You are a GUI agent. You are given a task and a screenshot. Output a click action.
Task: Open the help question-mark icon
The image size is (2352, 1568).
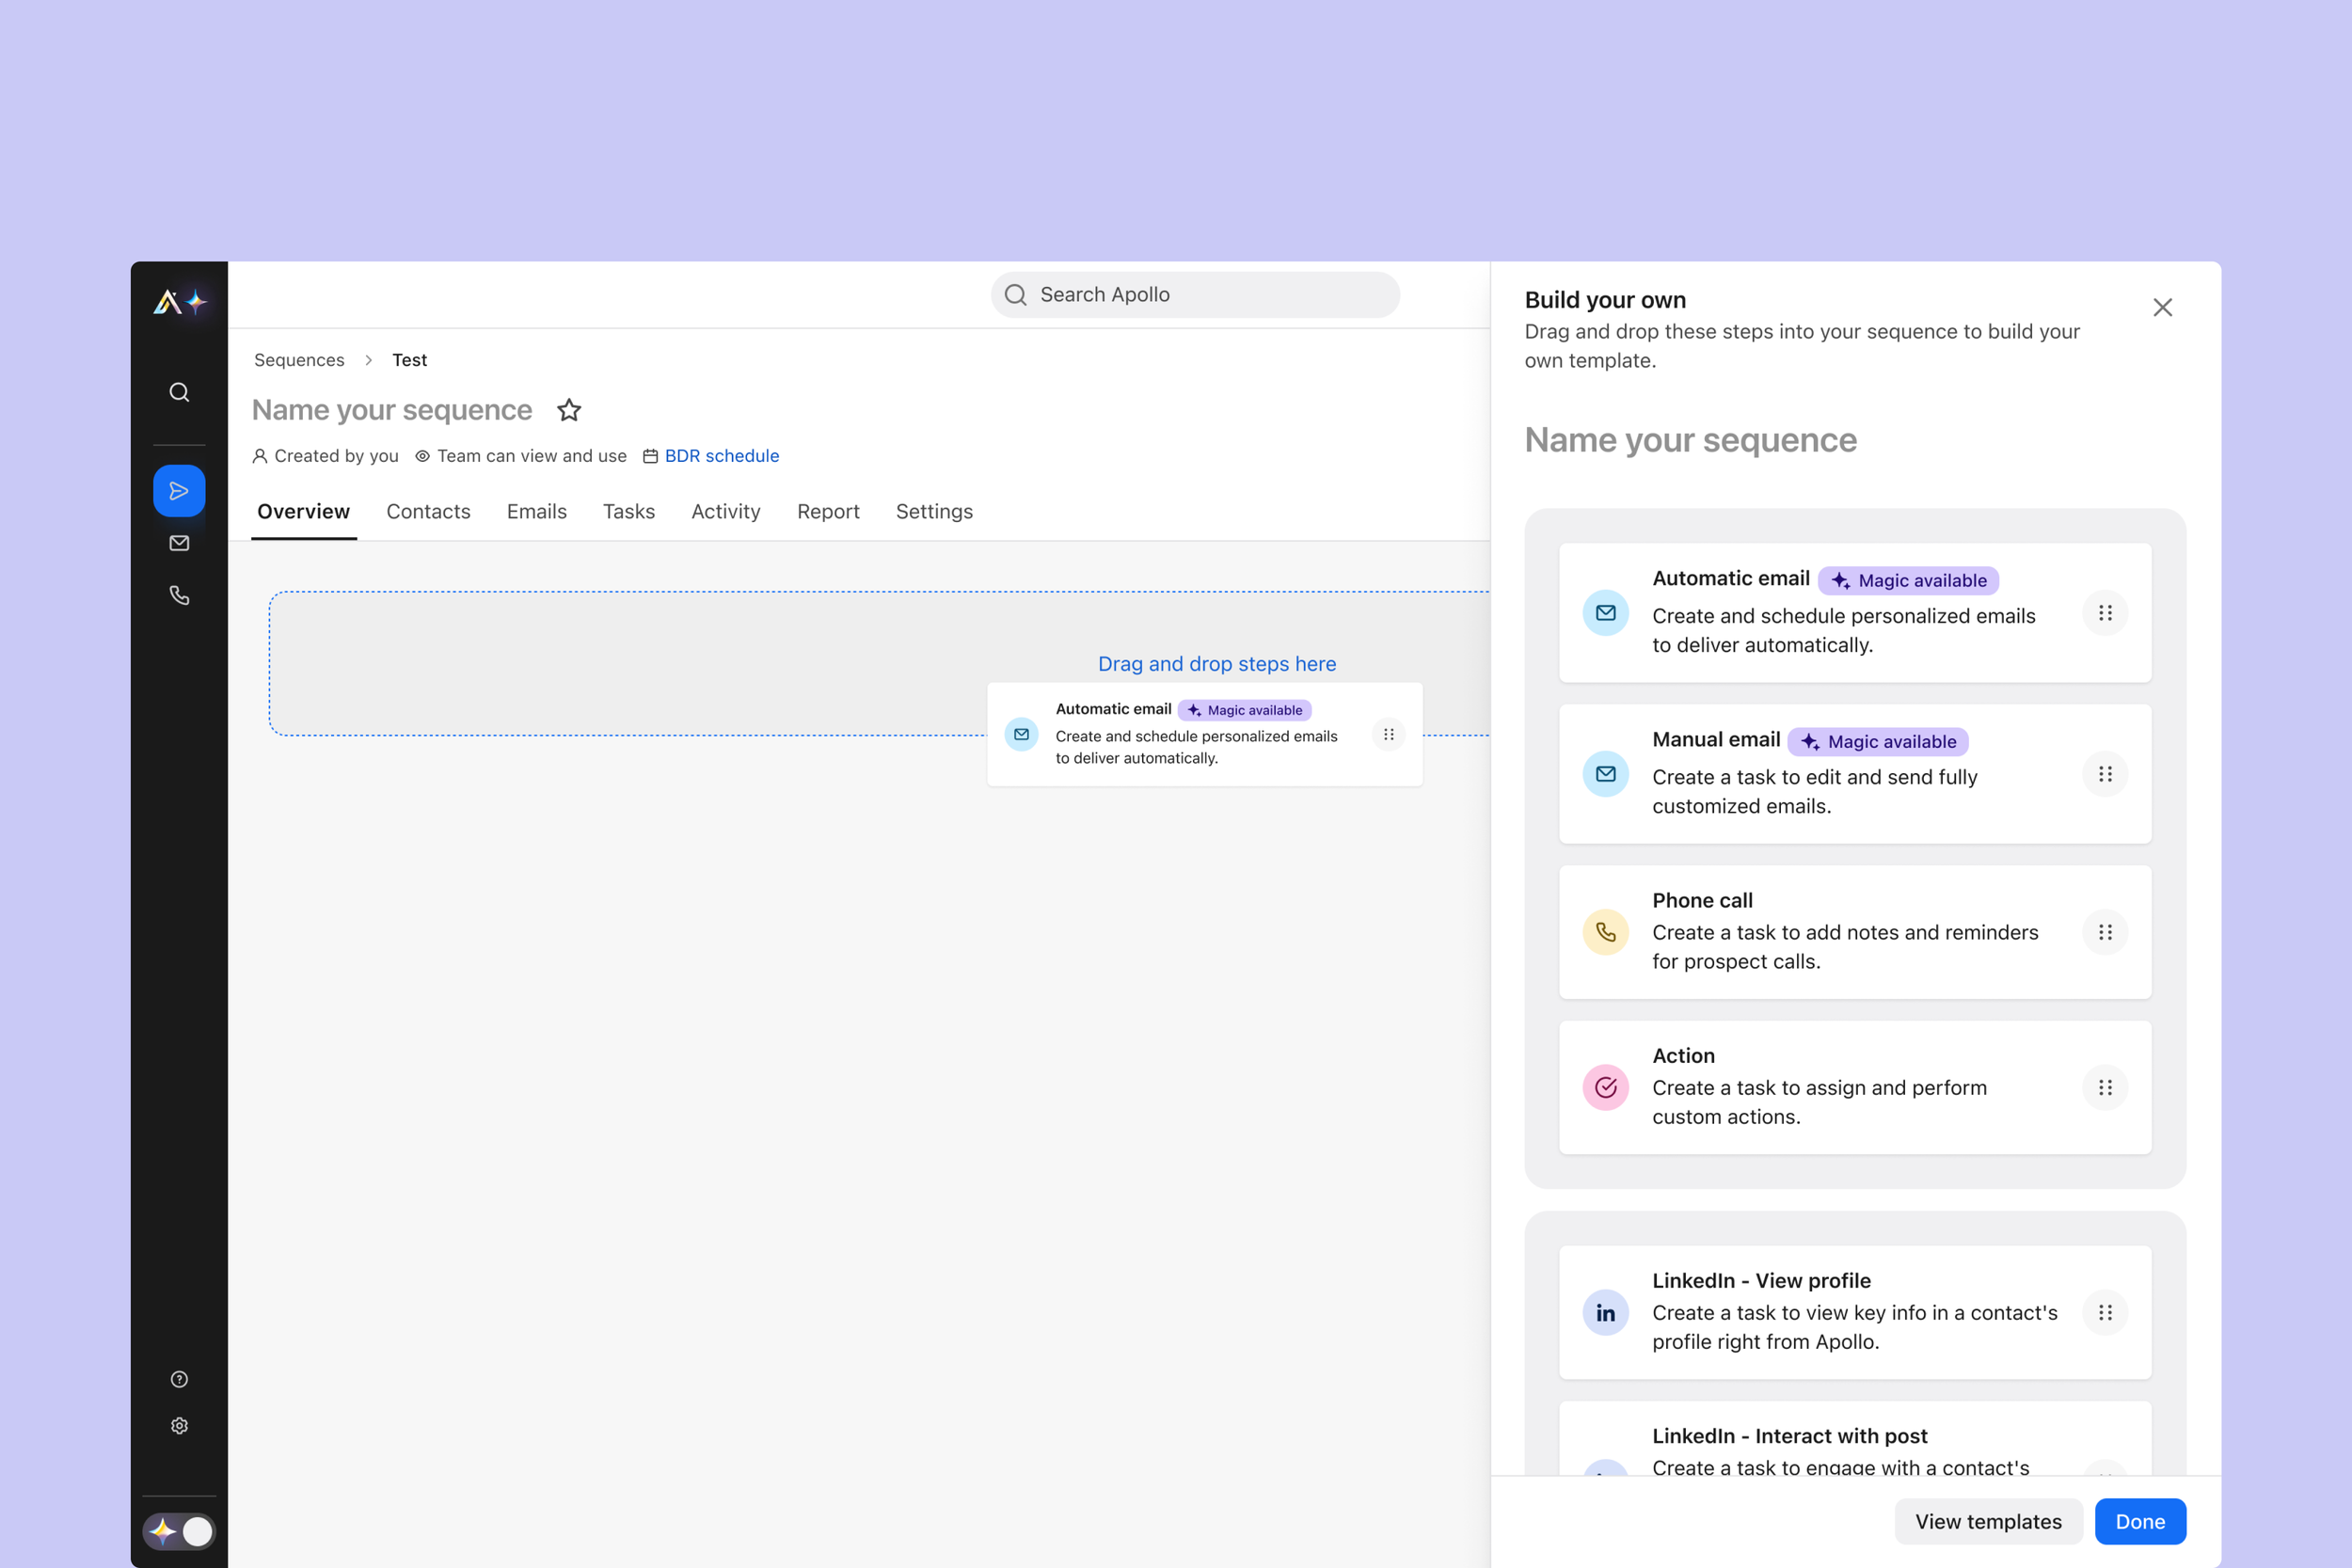(179, 1379)
